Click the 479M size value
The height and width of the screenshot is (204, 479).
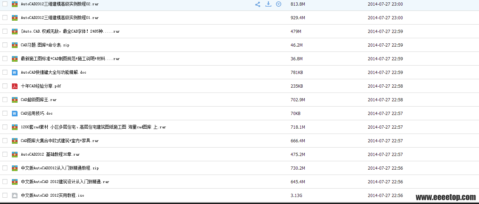point(296,32)
